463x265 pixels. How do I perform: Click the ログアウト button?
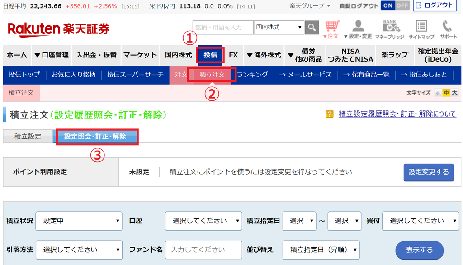coord(435,5)
